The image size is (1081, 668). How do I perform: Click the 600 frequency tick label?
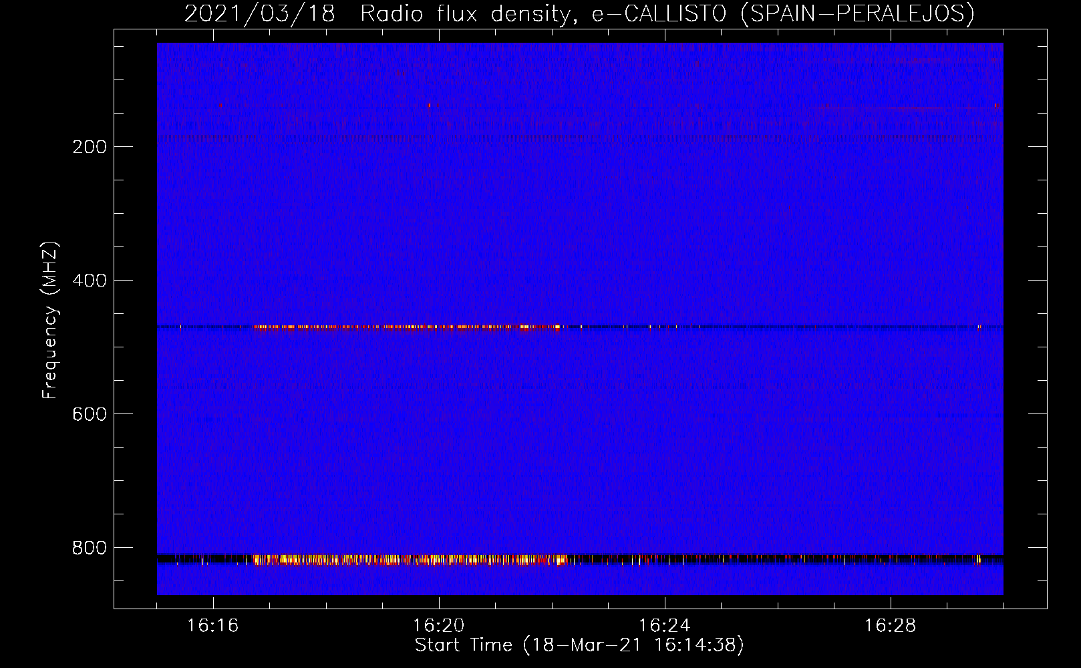pyautogui.click(x=90, y=414)
